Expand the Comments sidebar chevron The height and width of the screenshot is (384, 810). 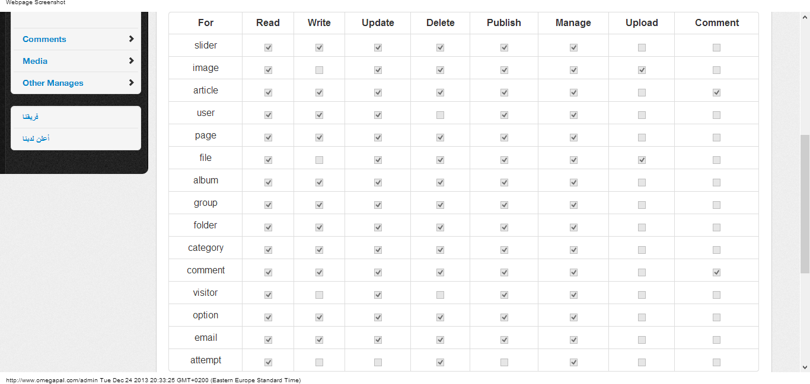(x=131, y=39)
